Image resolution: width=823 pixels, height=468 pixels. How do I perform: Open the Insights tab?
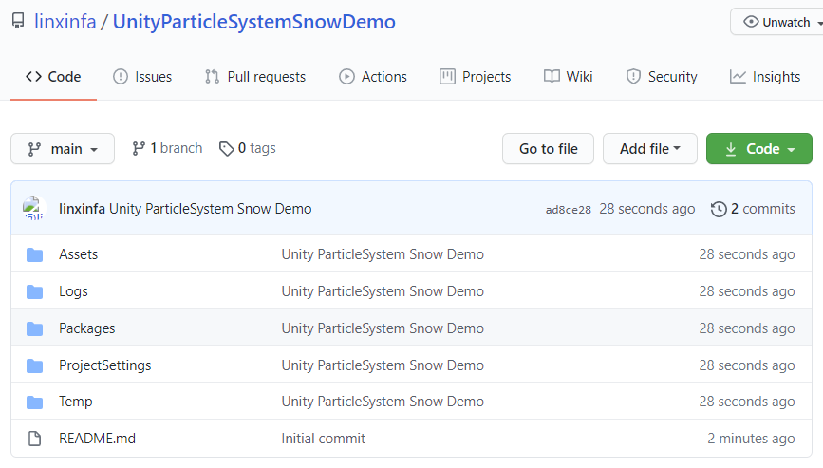click(x=765, y=77)
